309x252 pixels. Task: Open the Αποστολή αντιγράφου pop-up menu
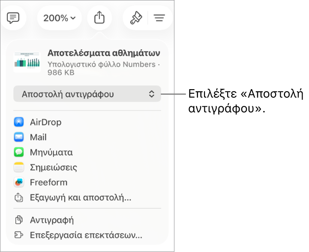87,94
